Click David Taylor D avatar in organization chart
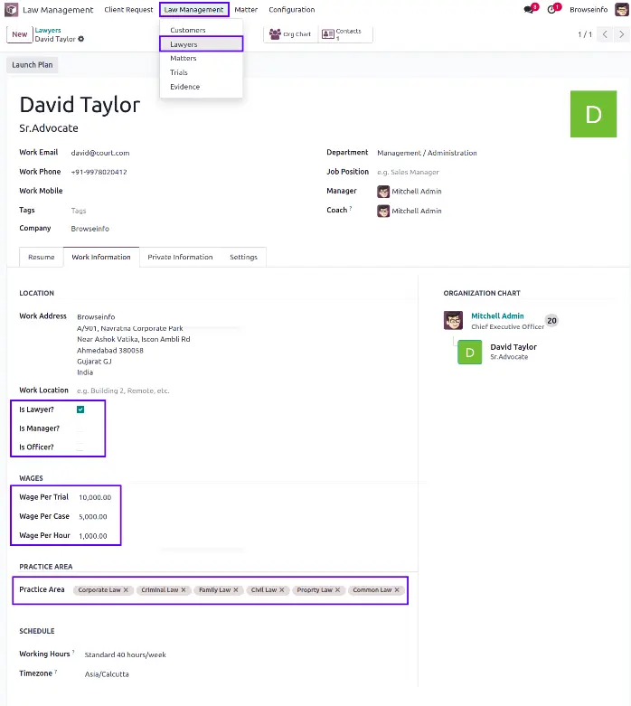 point(470,353)
